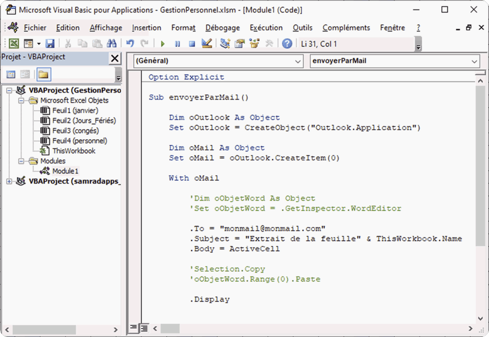Open Find with the binoculars icon
The height and width of the screenshot is (337, 489).
click(x=111, y=43)
